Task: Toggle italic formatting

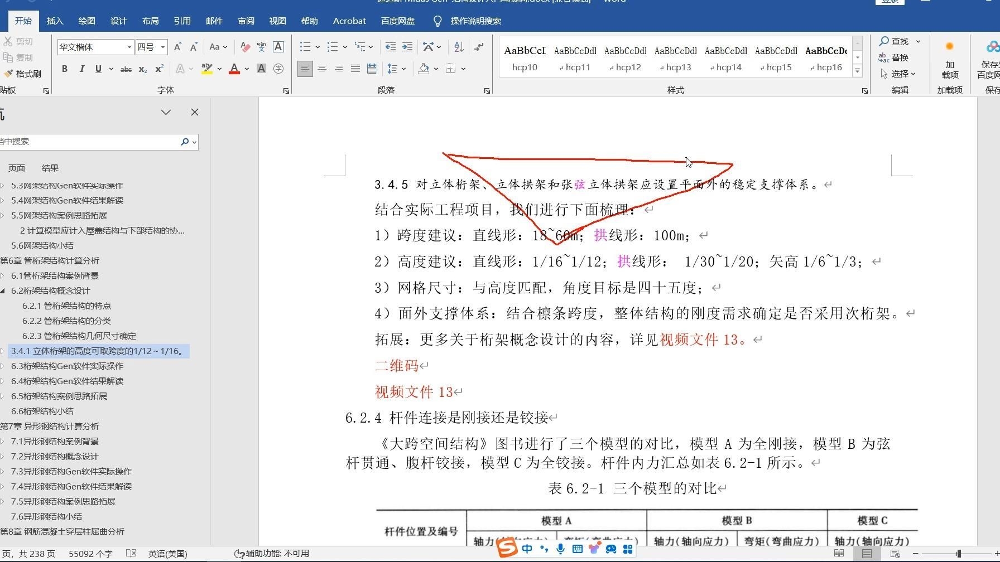Action: 81,69
